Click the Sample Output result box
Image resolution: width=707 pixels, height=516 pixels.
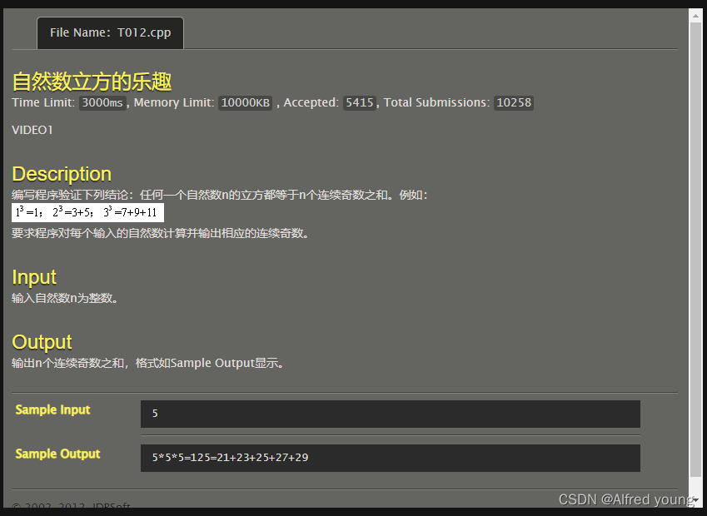pyautogui.click(x=389, y=458)
